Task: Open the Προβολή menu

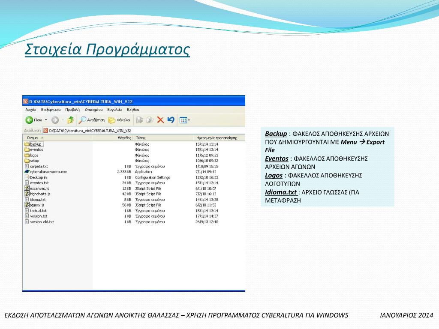Action: coord(72,110)
